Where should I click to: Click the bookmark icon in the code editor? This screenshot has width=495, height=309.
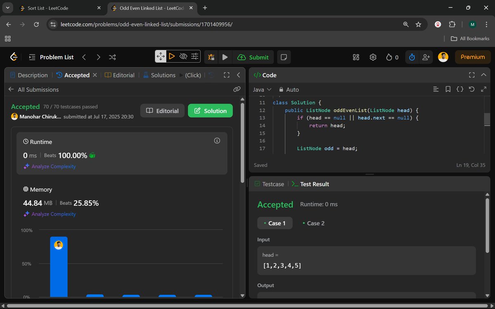(x=448, y=89)
